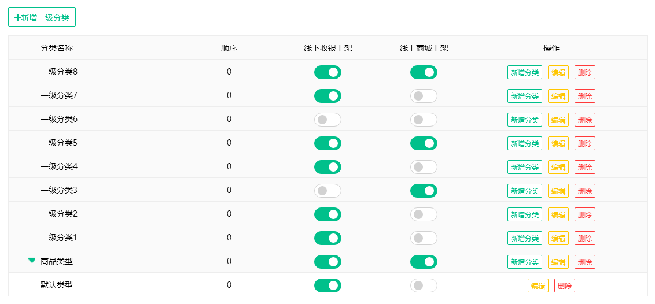Turn on 线上商城上架 for 一级分类2

click(x=424, y=214)
